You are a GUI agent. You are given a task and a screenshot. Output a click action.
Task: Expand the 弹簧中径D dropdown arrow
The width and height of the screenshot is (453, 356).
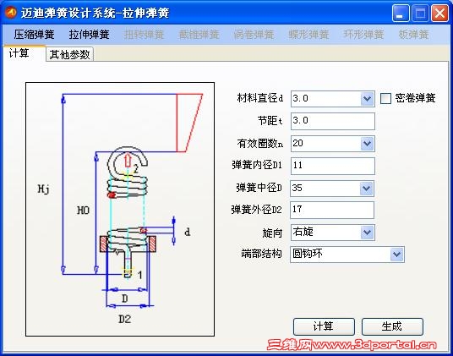(x=367, y=189)
